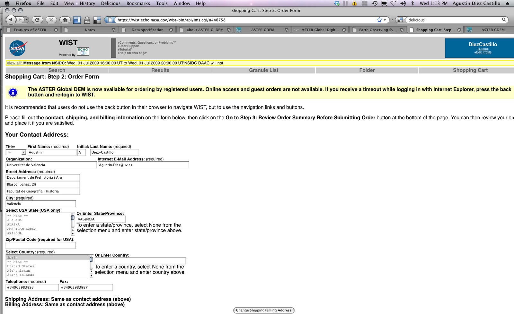
Task: Click the View all messages link
Action: pos(14,63)
